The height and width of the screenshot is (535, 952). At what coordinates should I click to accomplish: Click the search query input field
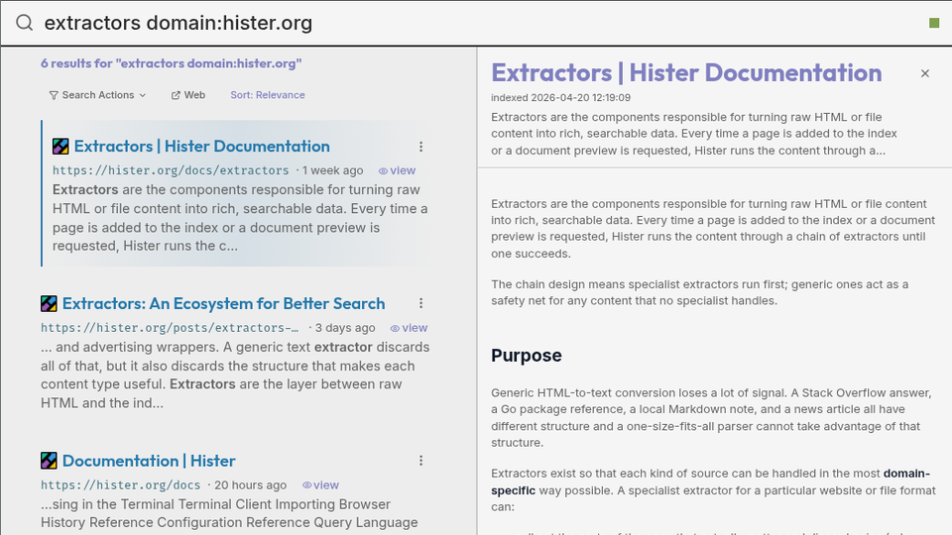(477, 23)
